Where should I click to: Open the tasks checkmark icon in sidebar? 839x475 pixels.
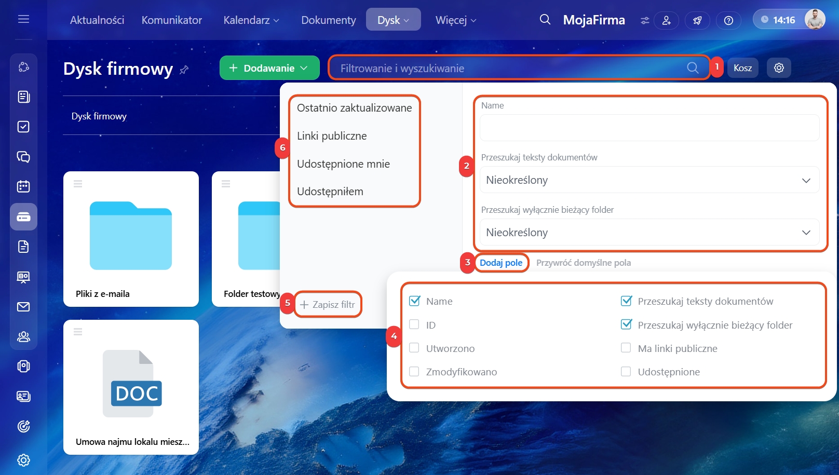23,127
